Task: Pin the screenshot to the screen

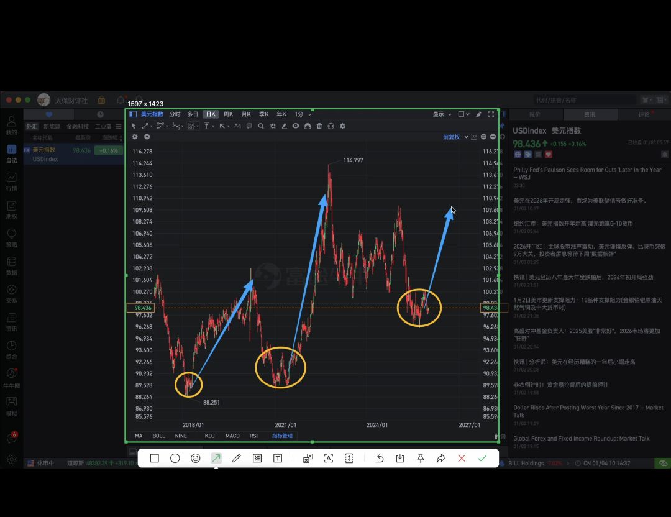Action: coord(421,459)
